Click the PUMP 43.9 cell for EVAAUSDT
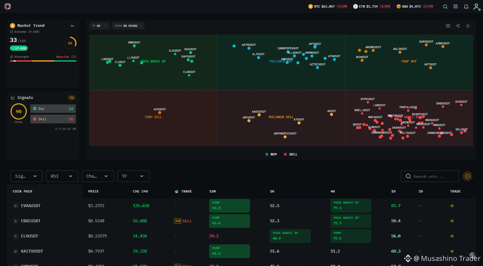Screen dimensions: 483x266 pos(230,206)
